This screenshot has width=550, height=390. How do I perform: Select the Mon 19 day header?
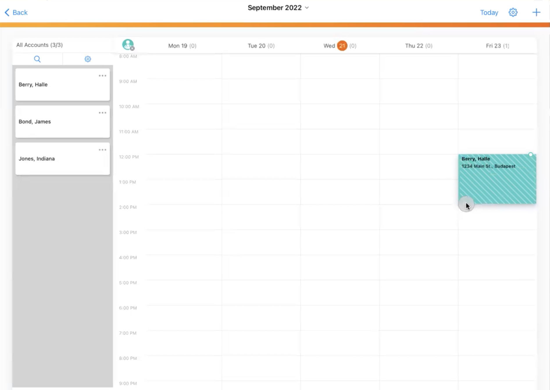point(182,46)
